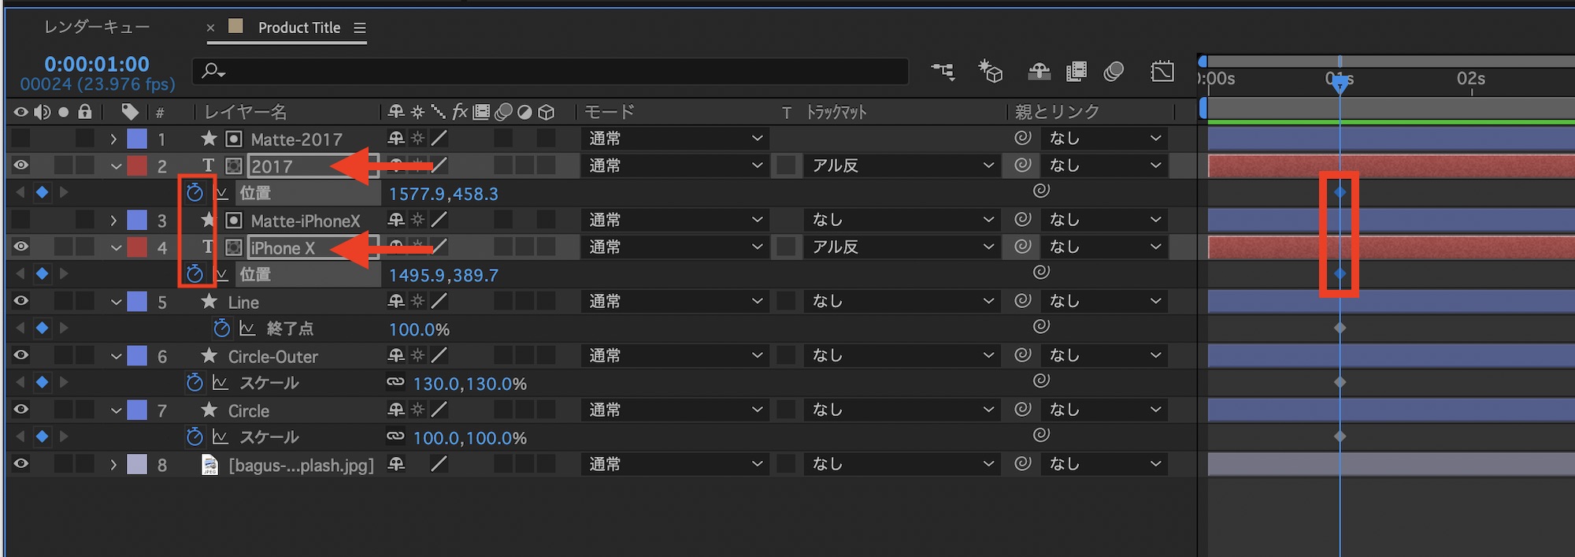
Task: Hide the bagus-plash.jpg layer
Action: [21, 464]
